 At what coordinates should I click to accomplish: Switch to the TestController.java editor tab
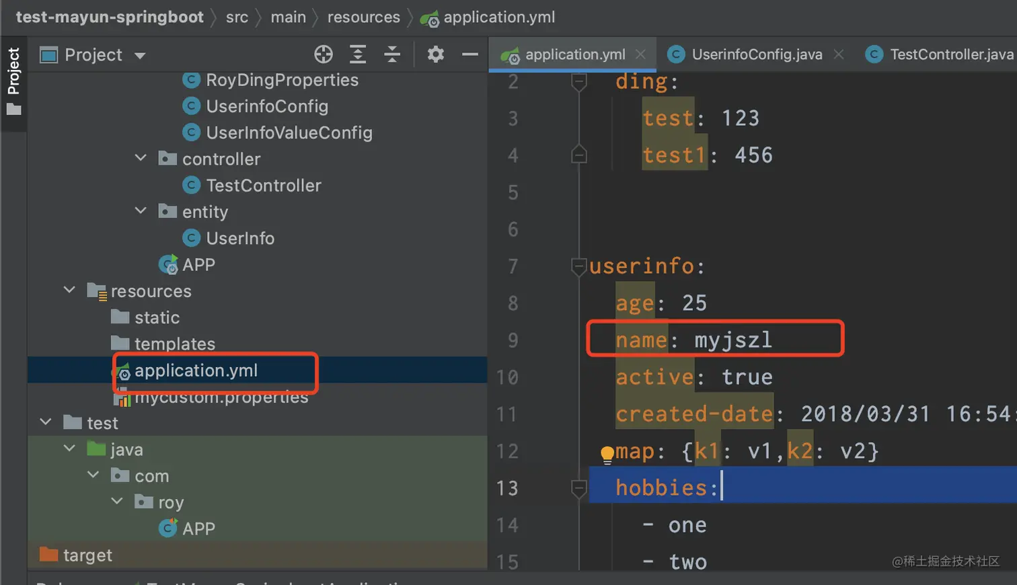coord(942,54)
